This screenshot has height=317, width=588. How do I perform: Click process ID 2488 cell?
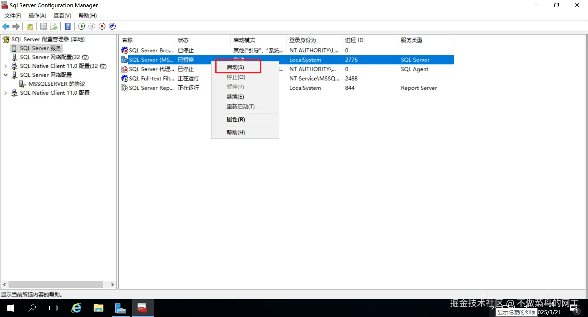(351, 79)
